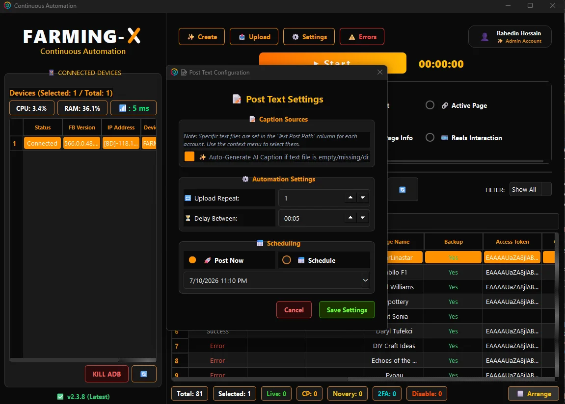Show the Errors list
The image size is (565, 404).
(362, 37)
